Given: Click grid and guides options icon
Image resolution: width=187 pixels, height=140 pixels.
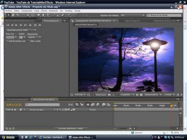Looking at the screenshot, I should tap(88, 95).
